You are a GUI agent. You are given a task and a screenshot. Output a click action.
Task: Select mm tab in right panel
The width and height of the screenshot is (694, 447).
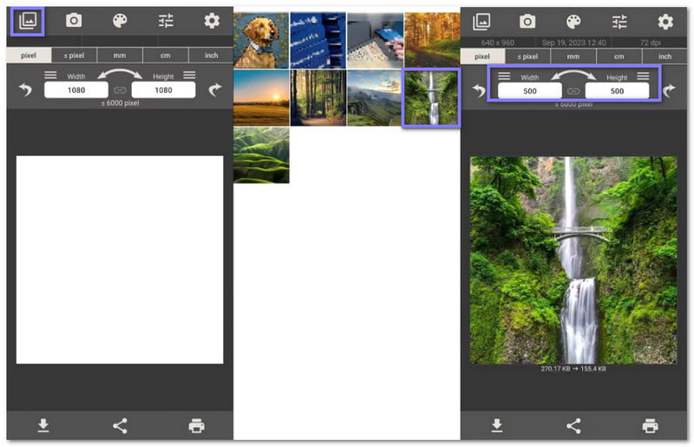coord(573,56)
